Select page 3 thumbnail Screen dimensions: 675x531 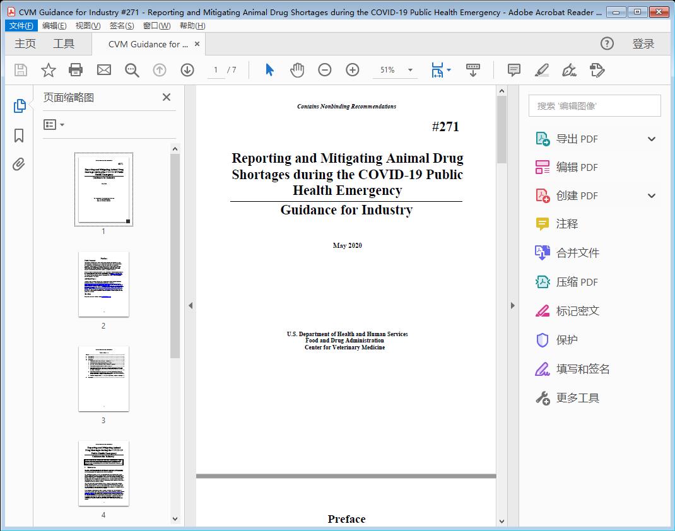[x=103, y=378]
